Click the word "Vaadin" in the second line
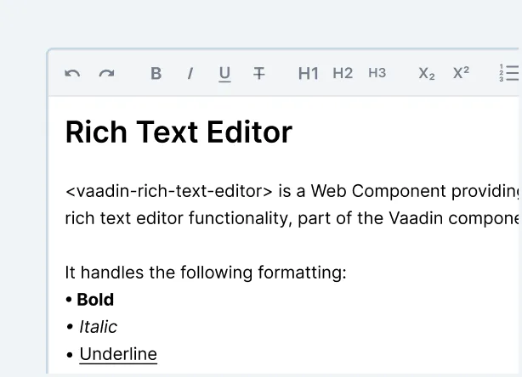Screen dimensions: 522x377 click(x=417, y=218)
